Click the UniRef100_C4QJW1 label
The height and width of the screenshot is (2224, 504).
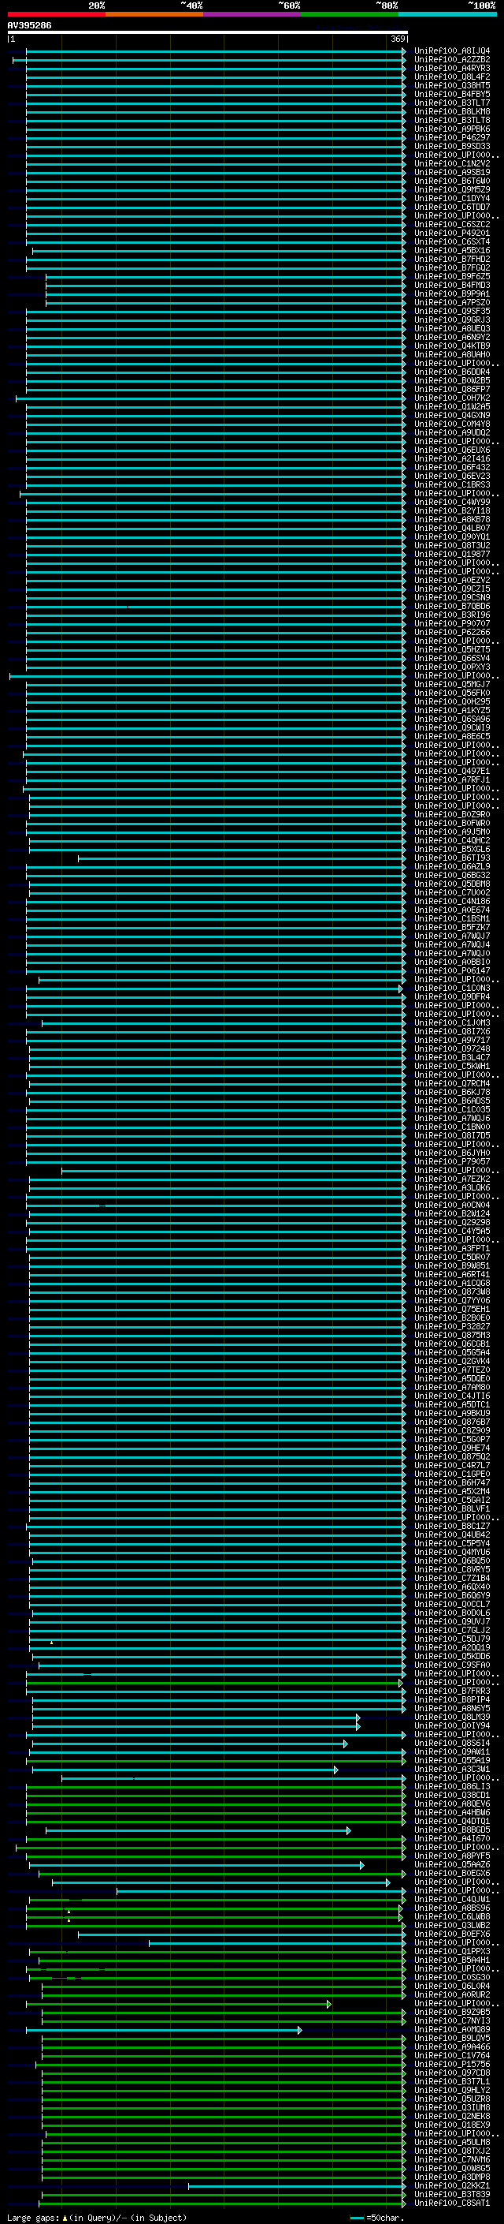(452, 1901)
